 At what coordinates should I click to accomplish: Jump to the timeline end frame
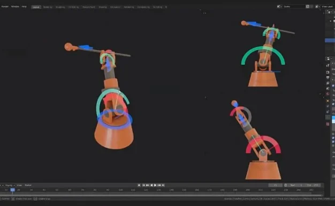point(163,185)
